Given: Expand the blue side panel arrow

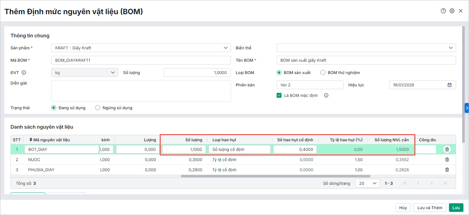Looking at the screenshot, I should (467, 108).
